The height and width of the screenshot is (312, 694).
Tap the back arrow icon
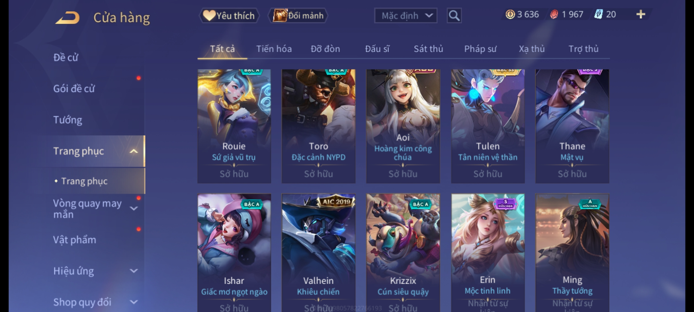(x=68, y=18)
